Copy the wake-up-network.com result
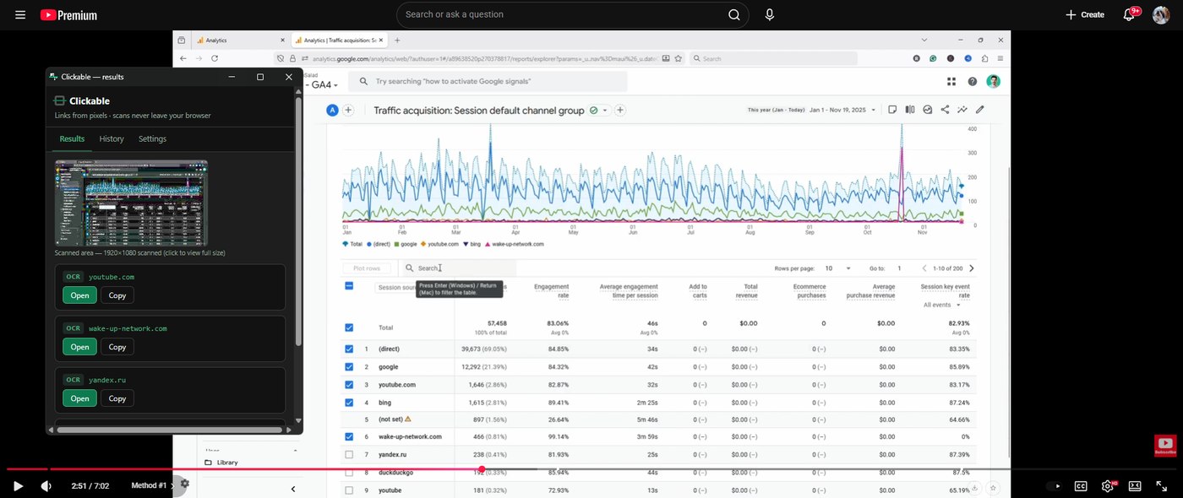1183x498 pixels. click(x=117, y=347)
